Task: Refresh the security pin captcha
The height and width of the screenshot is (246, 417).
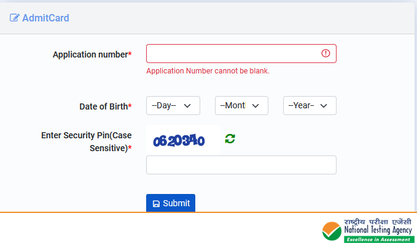Action: pos(230,139)
